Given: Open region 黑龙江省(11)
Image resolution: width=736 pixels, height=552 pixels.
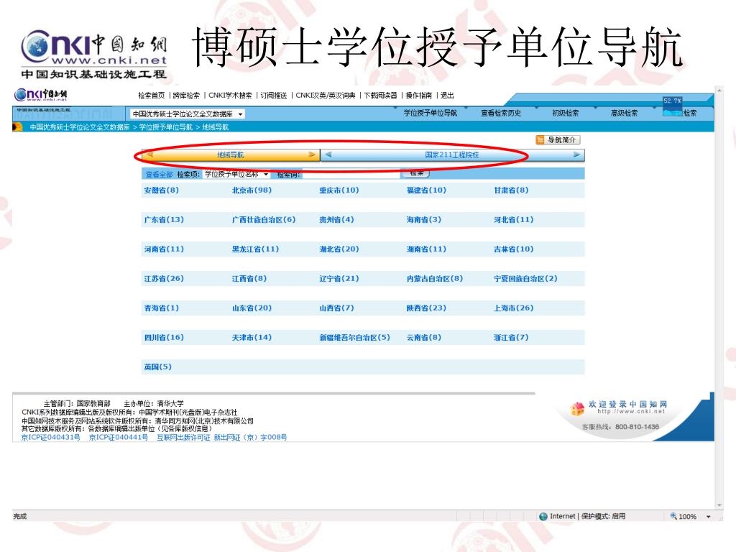Looking at the screenshot, I should 255,249.
